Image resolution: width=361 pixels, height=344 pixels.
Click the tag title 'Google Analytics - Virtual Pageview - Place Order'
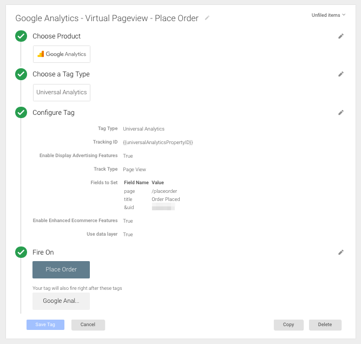107,18
